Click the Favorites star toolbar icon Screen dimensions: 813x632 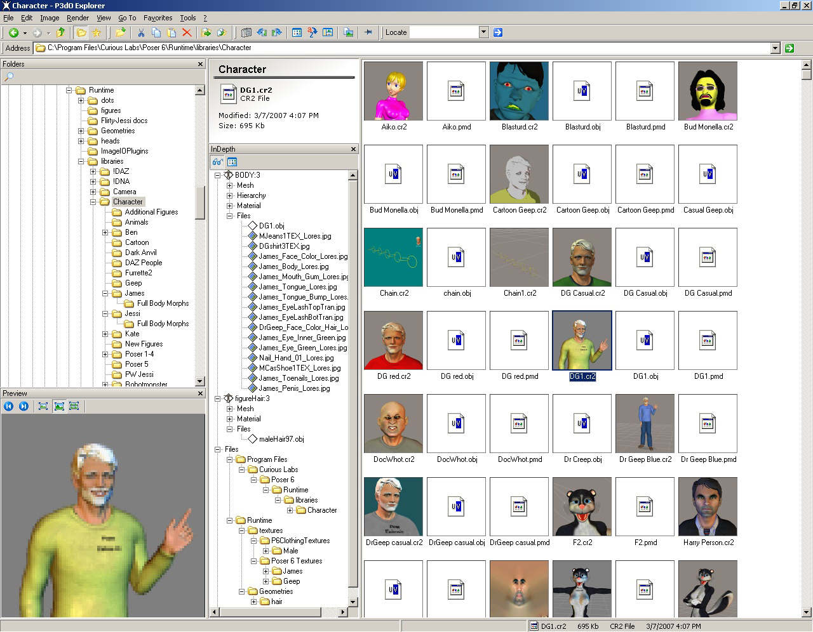coord(97,32)
